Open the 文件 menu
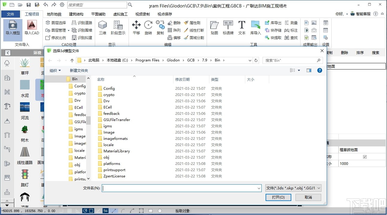The height and width of the screenshot is (215, 387). (x=10, y=14)
